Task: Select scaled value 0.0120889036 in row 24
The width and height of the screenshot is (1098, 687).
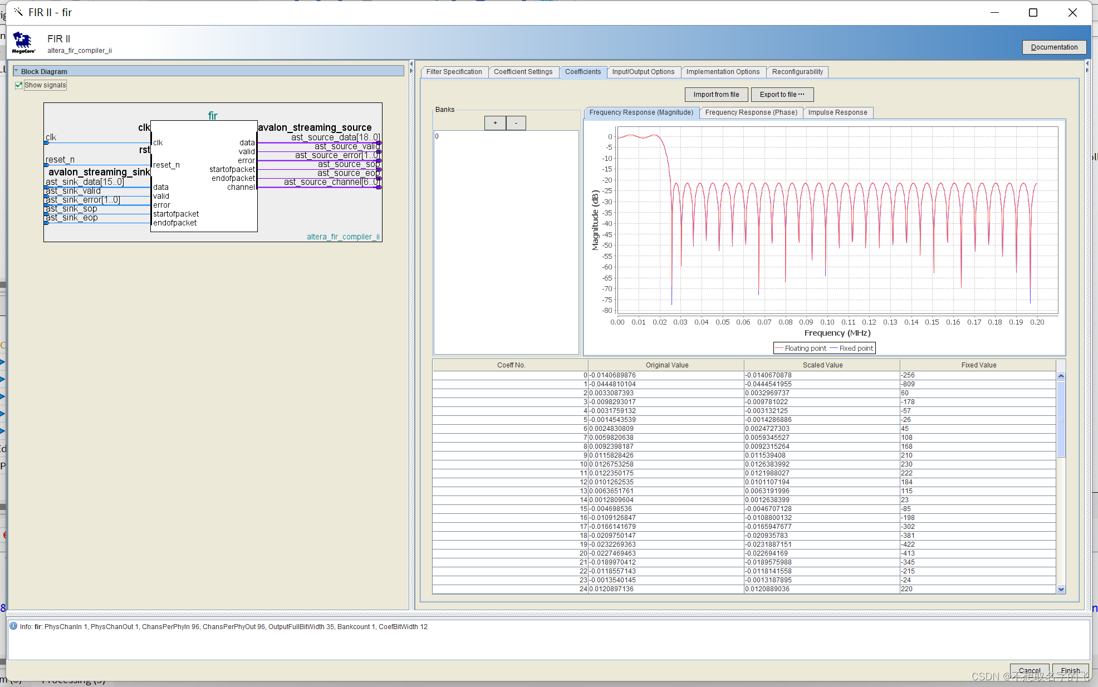Action: click(x=822, y=589)
